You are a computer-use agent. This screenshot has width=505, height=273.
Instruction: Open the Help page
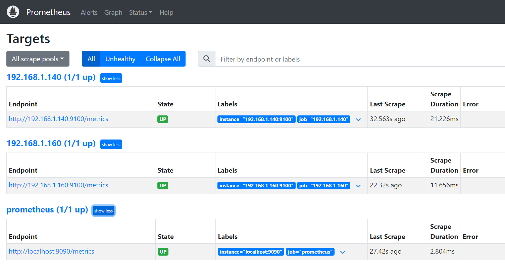[166, 12]
